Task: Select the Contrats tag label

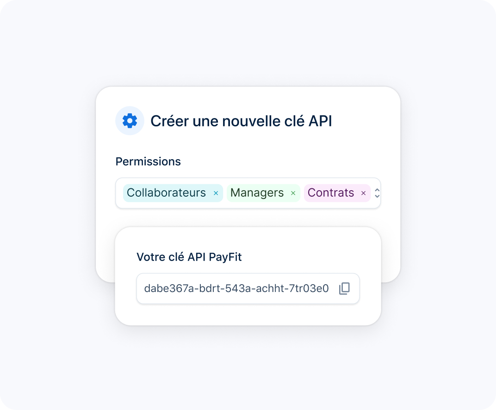Action: [x=330, y=193]
